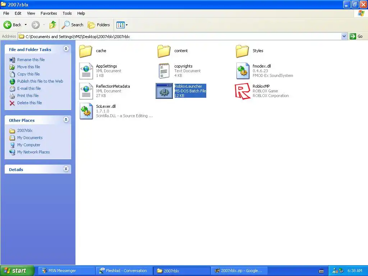Screen dimensions: 368x276
Task: Open the content folder icon
Action: click(164, 51)
